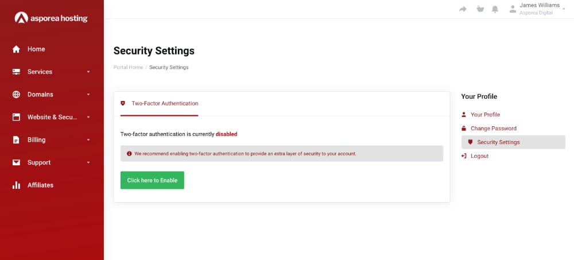Screen dimensions: 574x260
Task: Click the asporea hosting logo
Action: [x=52, y=18]
